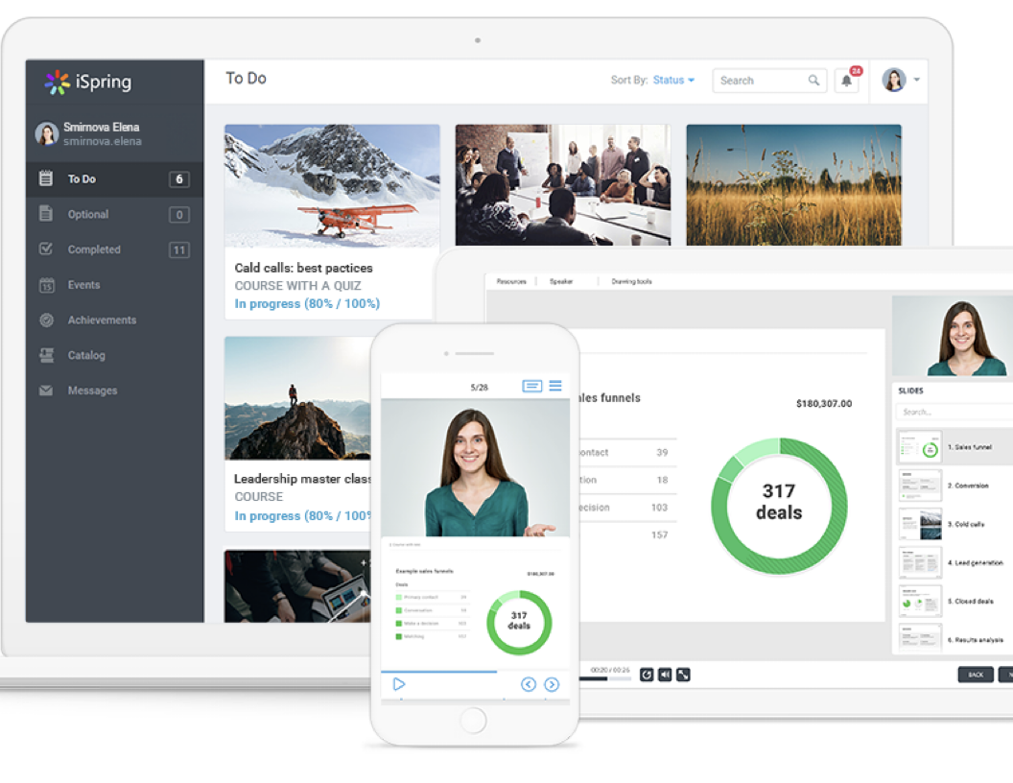Expand the profile account menu
Screen dimensions: 1013x783
[900, 81]
